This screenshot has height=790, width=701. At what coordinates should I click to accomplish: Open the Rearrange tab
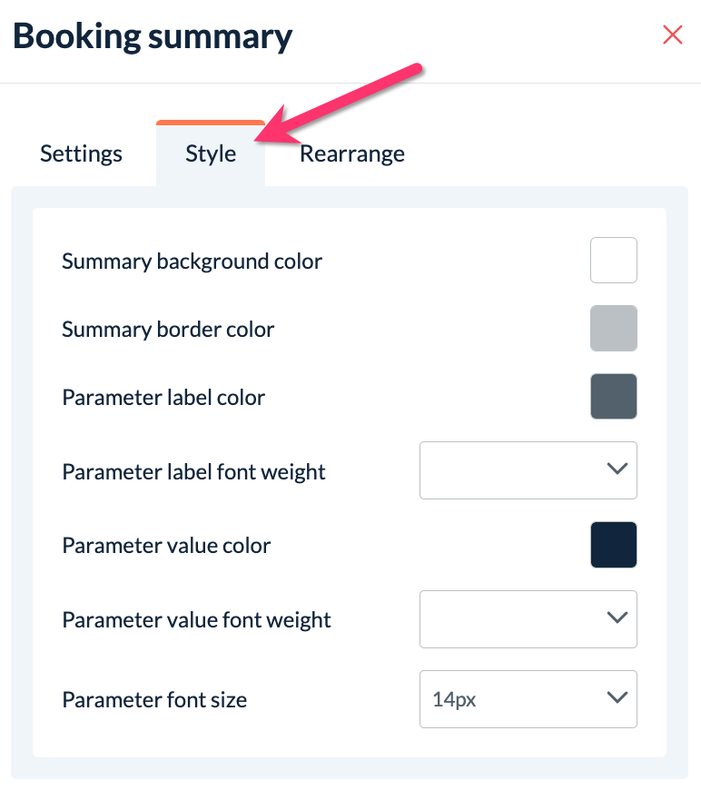coord(352,153)
